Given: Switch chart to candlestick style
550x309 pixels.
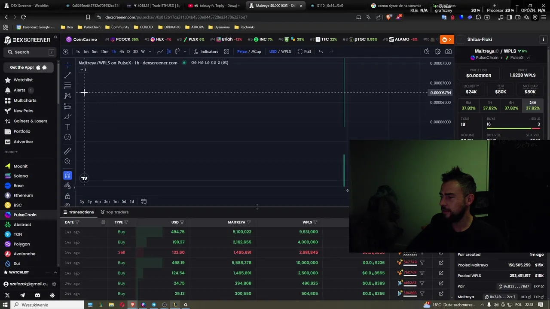Looking at the screenshot, I should (169, 51).
